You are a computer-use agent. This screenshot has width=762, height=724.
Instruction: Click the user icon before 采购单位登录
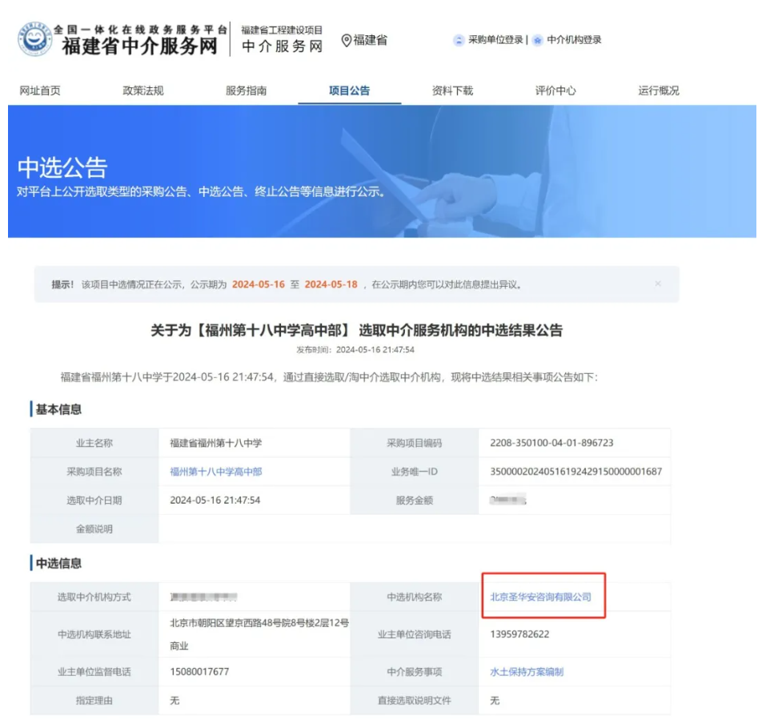(459, 40)
